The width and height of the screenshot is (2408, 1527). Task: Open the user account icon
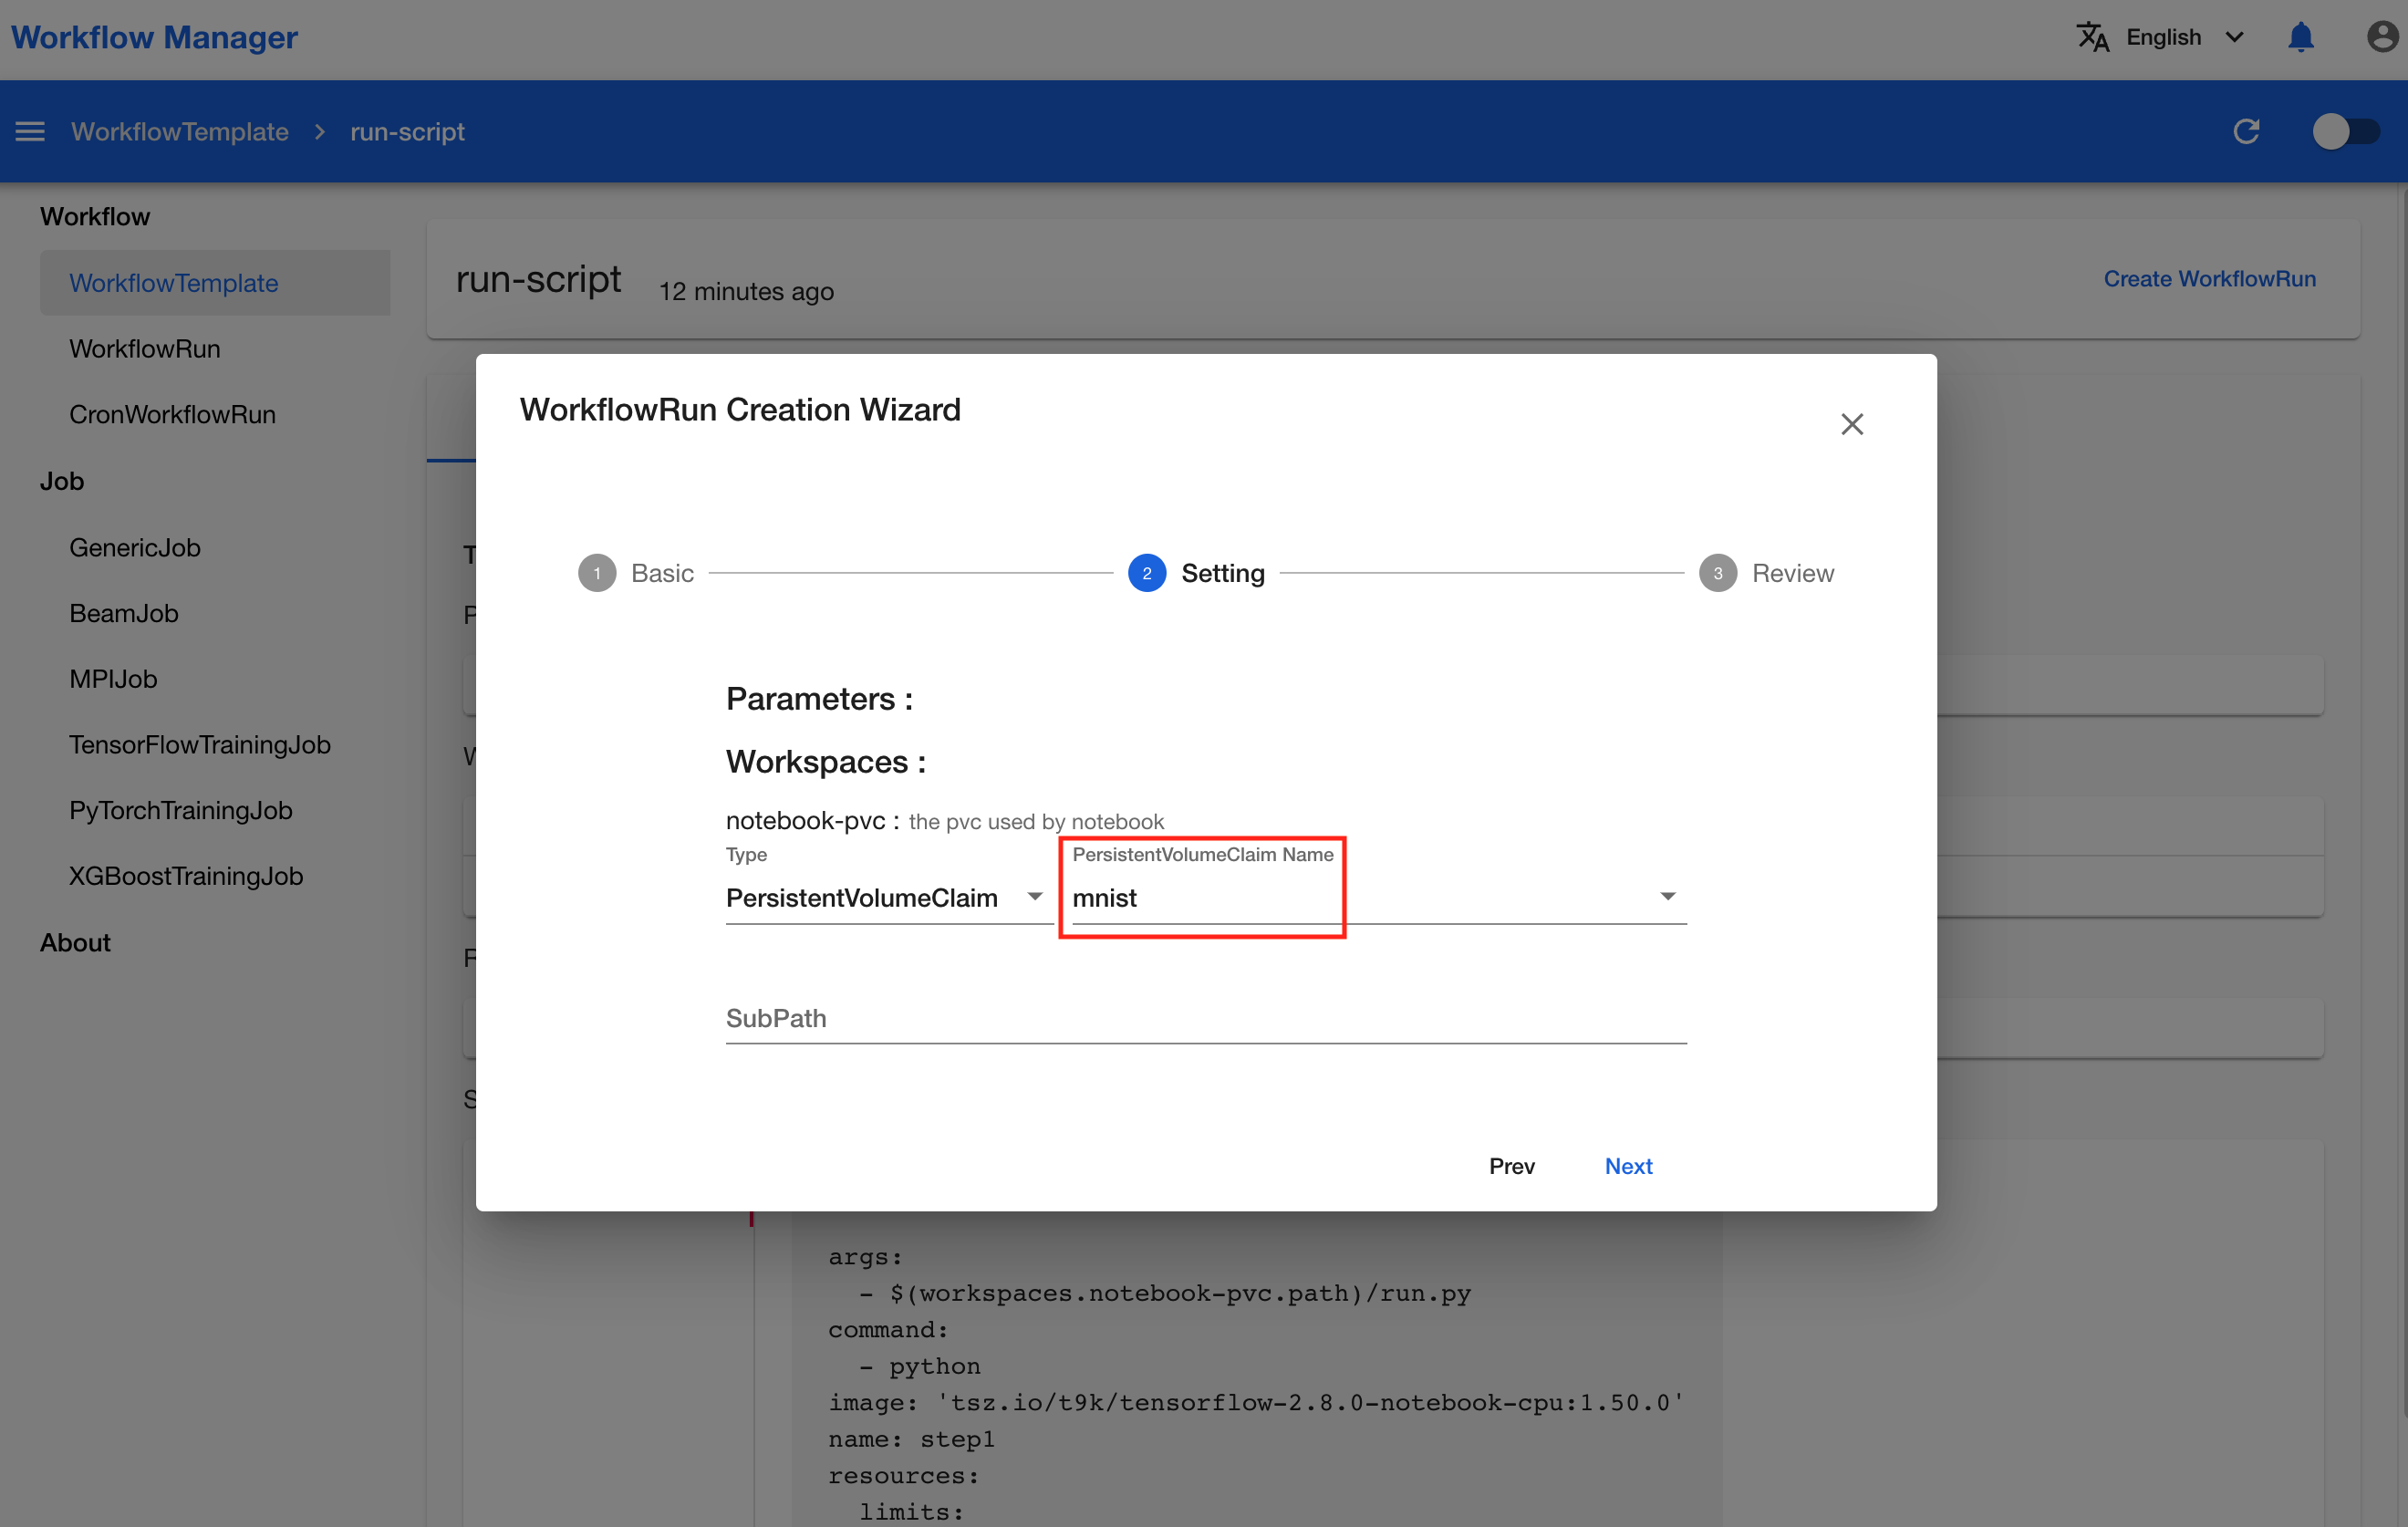2382,37
